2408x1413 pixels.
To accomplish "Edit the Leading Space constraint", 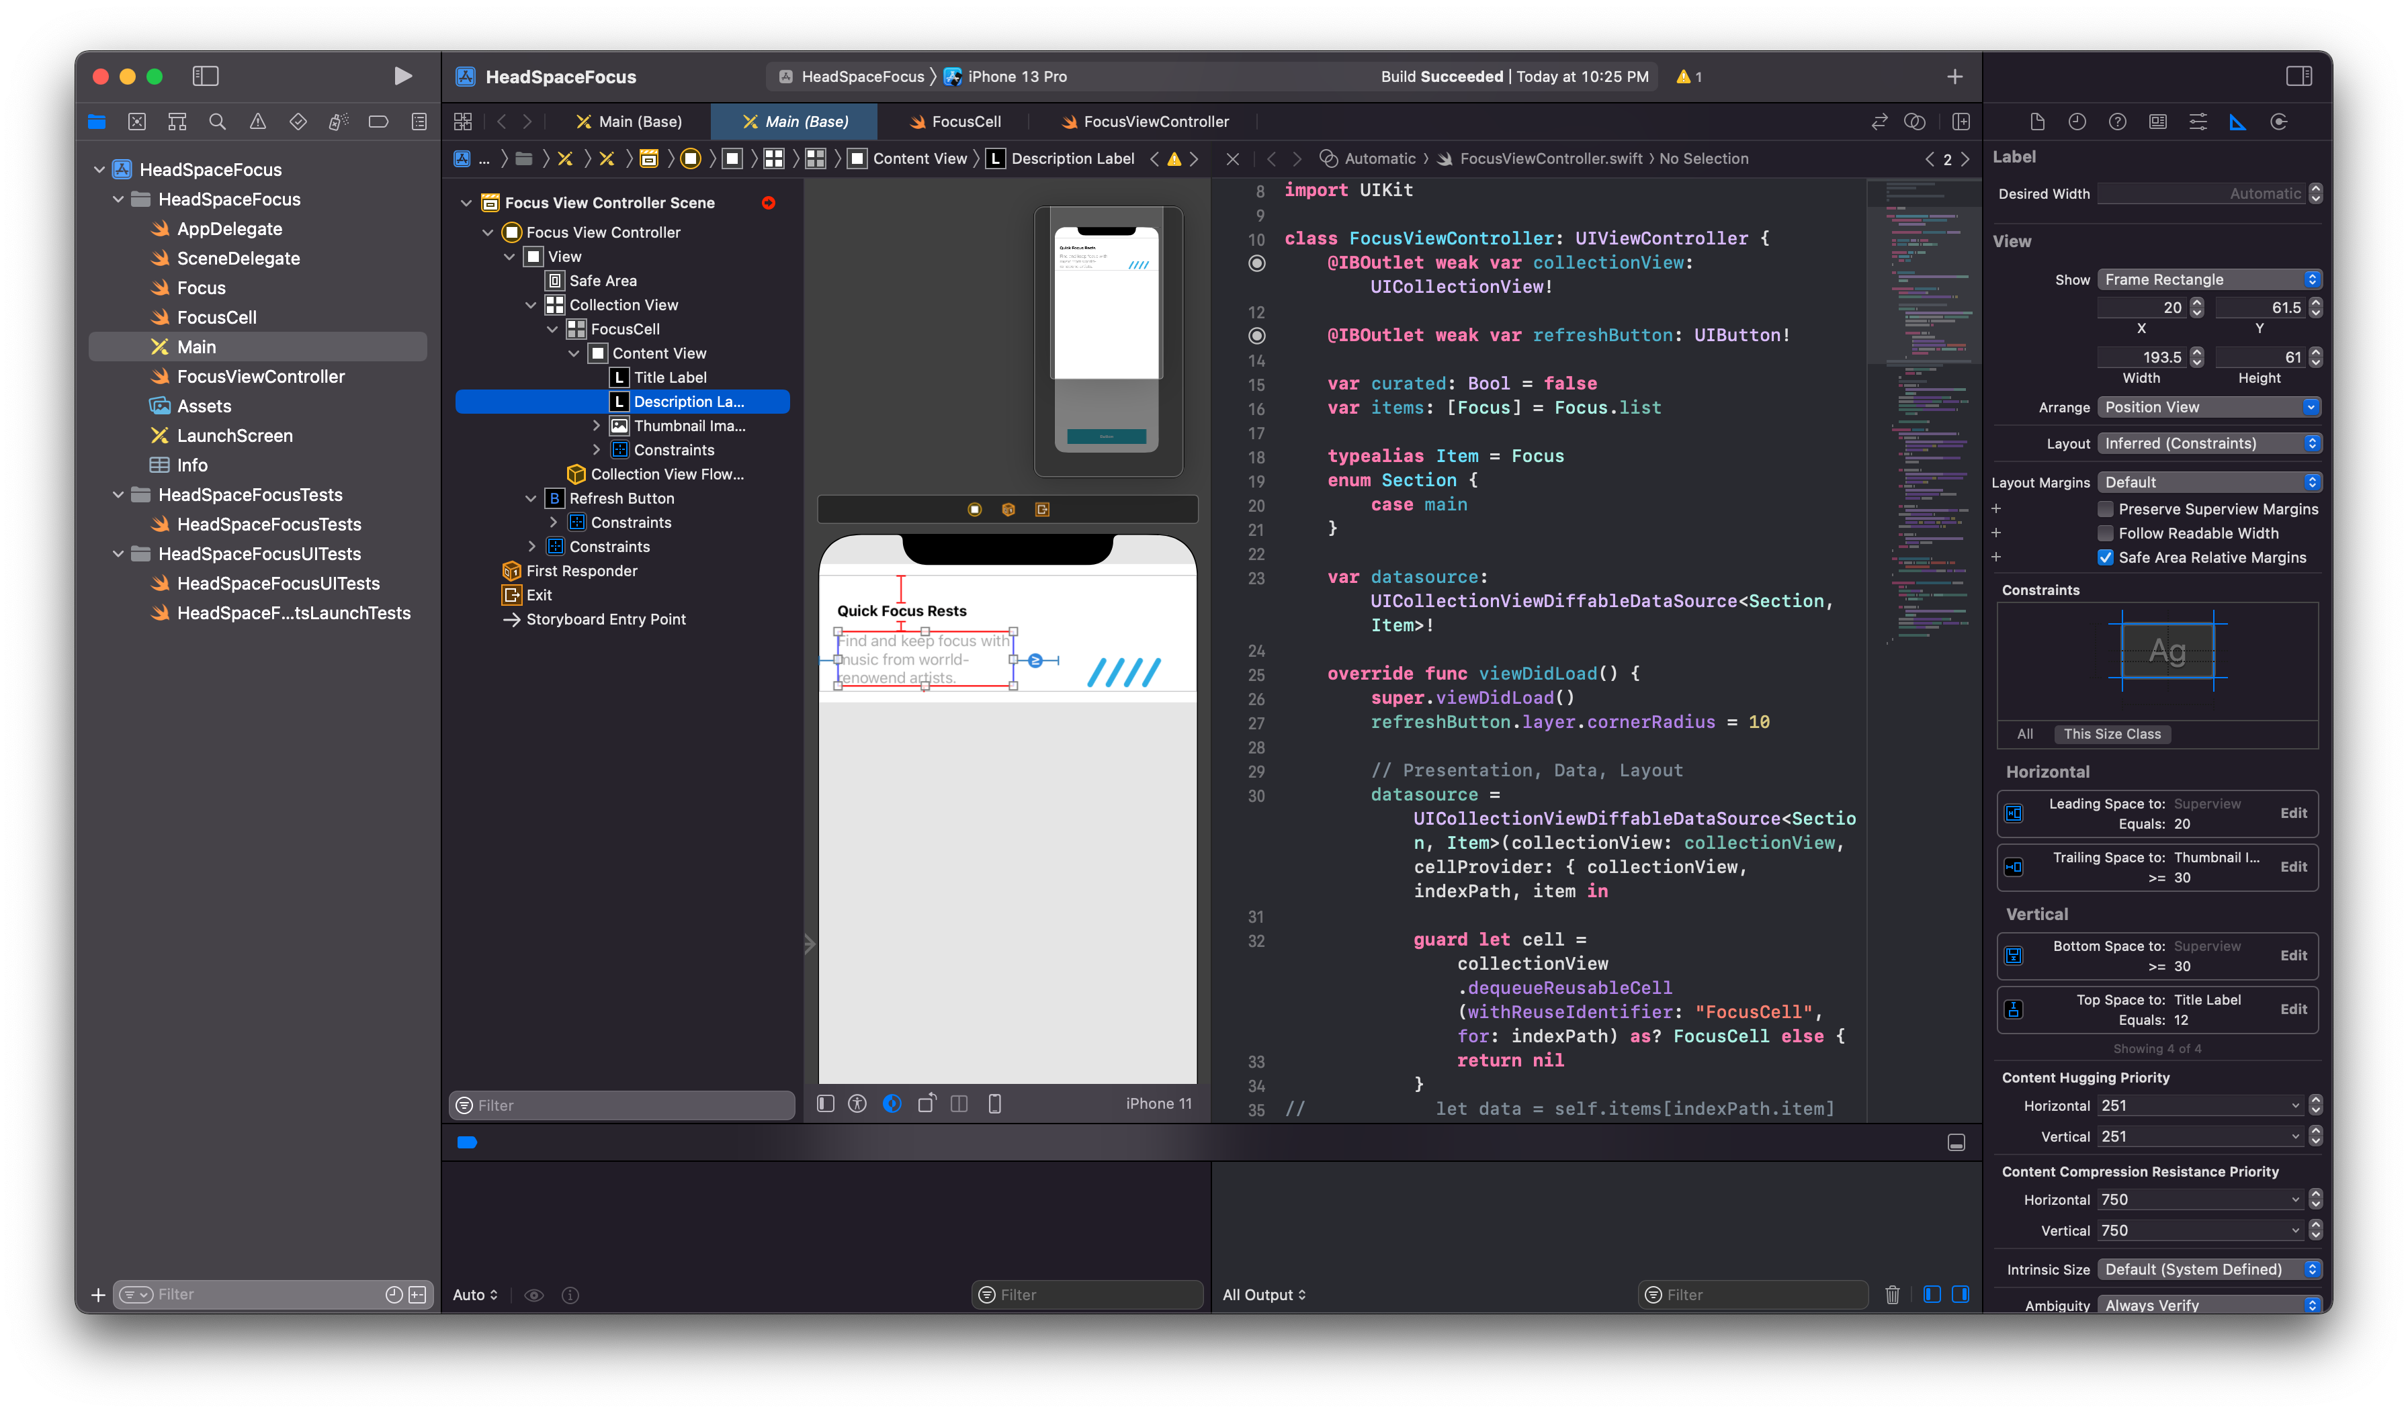I will (2292, 813).
